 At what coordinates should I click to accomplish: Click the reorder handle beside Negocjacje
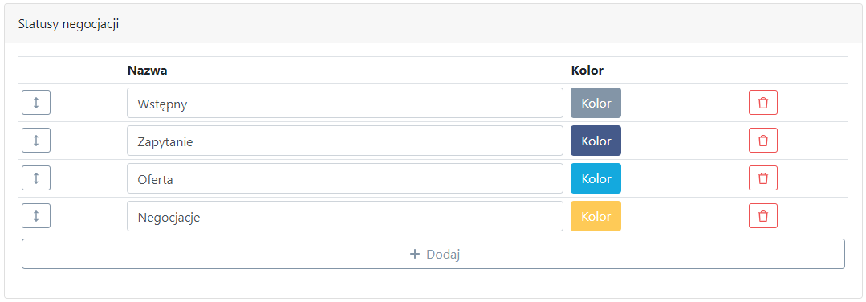coord(36,216)
